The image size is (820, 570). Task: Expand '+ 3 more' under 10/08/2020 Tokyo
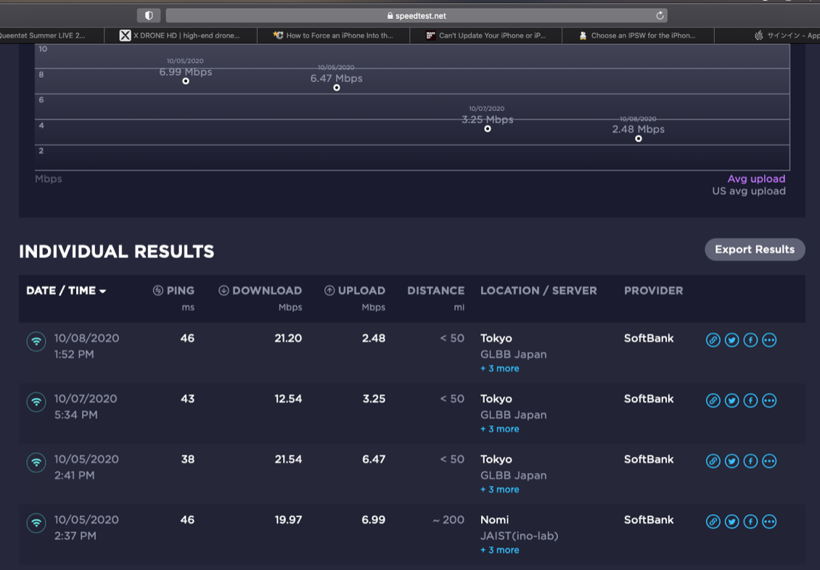click(x=500, y=368)
